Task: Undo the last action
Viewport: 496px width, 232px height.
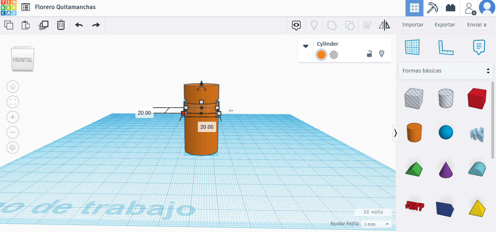Action: pos(79,25)
